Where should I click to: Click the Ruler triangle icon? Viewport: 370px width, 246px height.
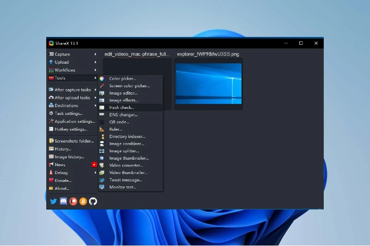click(x=102, y=129)
